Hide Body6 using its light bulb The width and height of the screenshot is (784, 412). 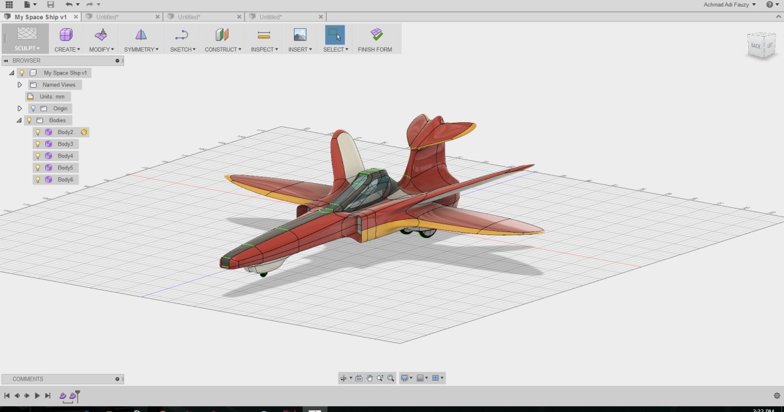[x=38, y=179]
